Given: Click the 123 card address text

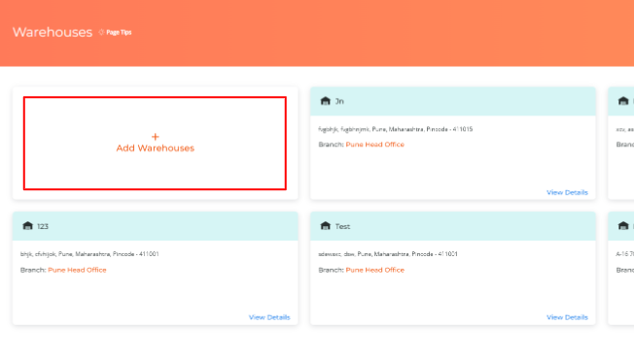Looking at the screenshot, I should pos(89,254).
